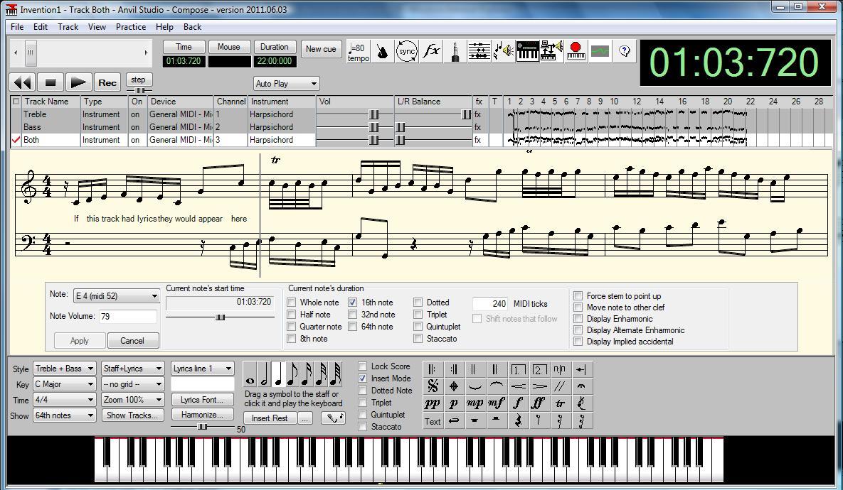Select the whole note symbol in palette
The height and width of the screenshot is (490, 843).
250,374
